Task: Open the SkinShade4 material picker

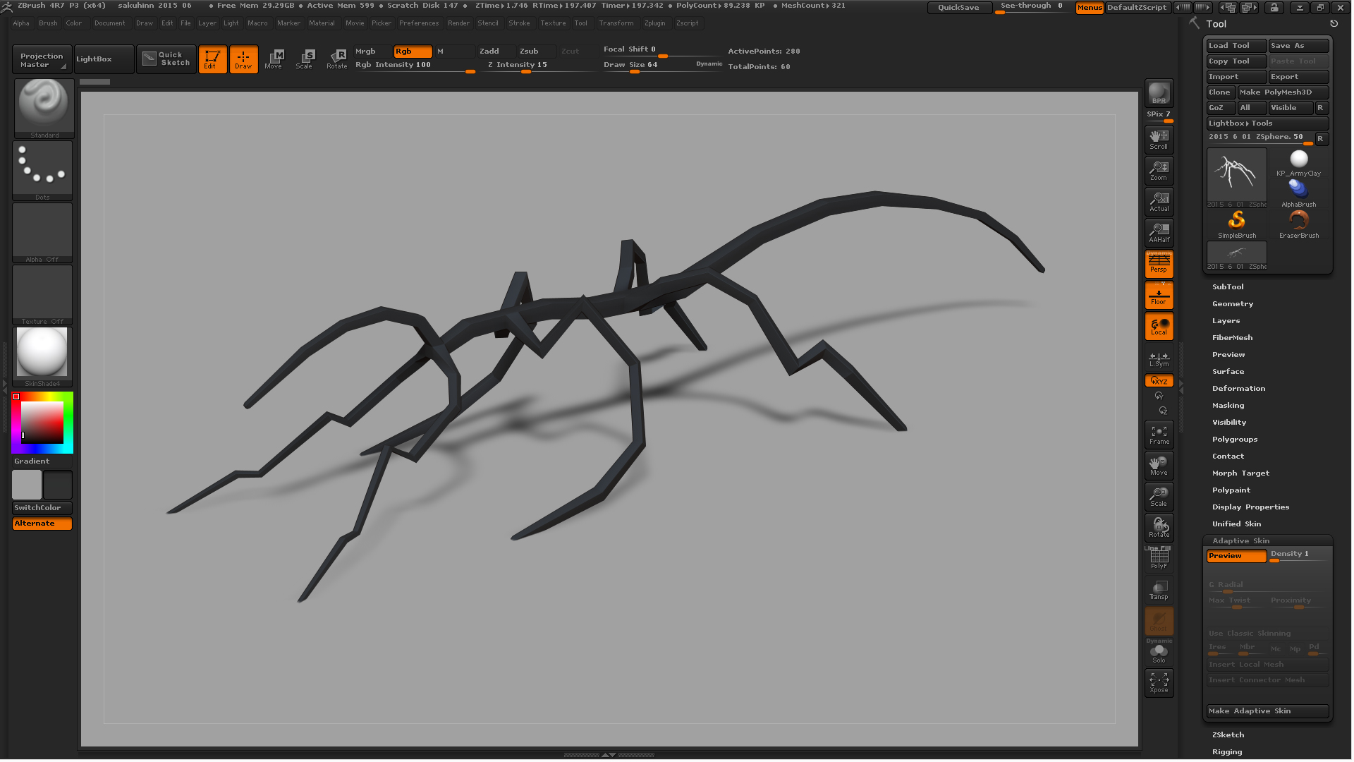Action: point(42,357)
